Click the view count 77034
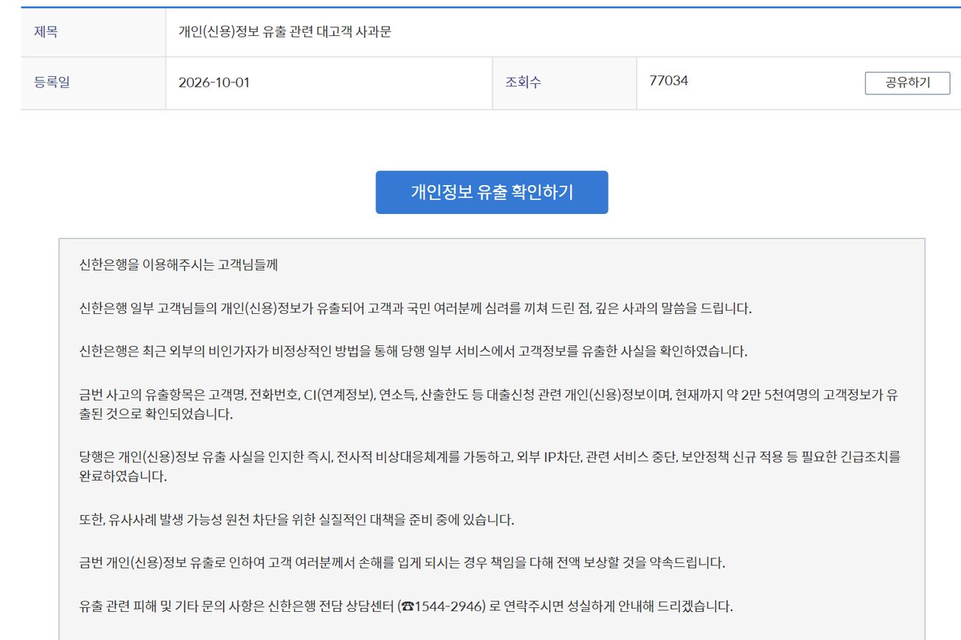 pyautogui.click(x=670, y=80)
